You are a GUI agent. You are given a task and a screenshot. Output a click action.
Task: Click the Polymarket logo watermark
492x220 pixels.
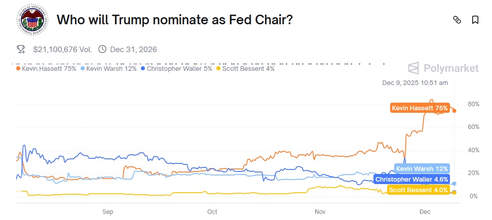click(x=443, y=68)
